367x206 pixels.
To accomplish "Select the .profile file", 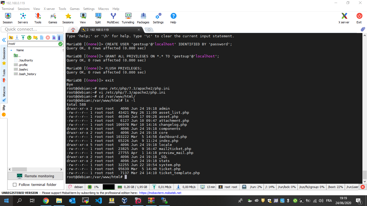I will [x=23, y=65].
